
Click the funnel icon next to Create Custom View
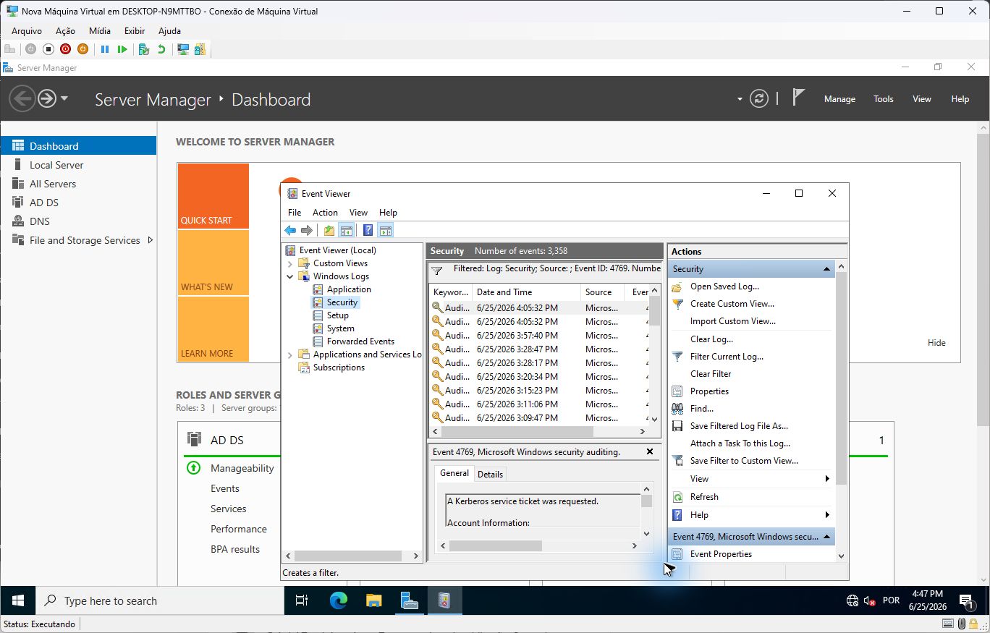pos(677,304)
